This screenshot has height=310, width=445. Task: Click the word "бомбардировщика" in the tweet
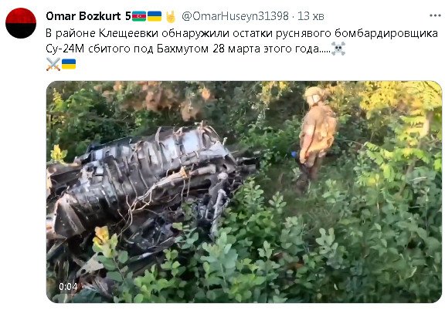386,33
